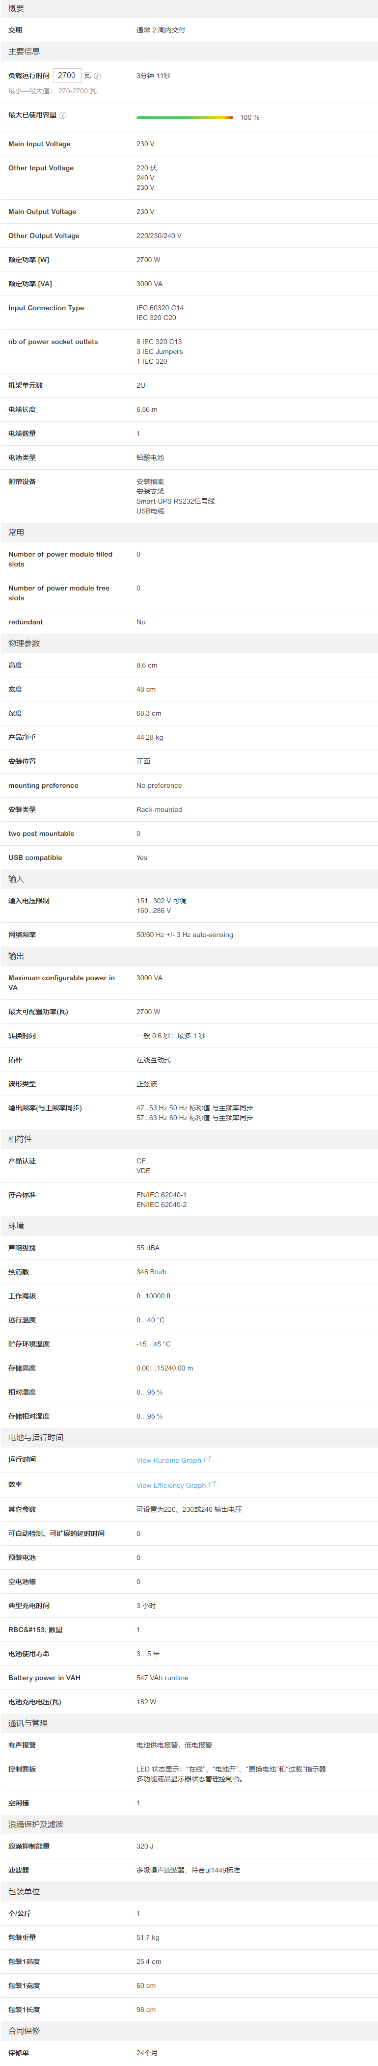Click the info icon beside 瓦 unit

click(97, 76)
